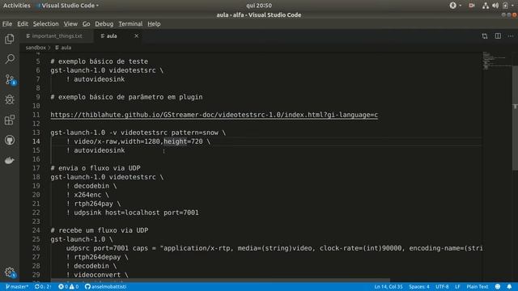Open the File menu
Viewport: 518px width, 291px height.
point(7,23)
